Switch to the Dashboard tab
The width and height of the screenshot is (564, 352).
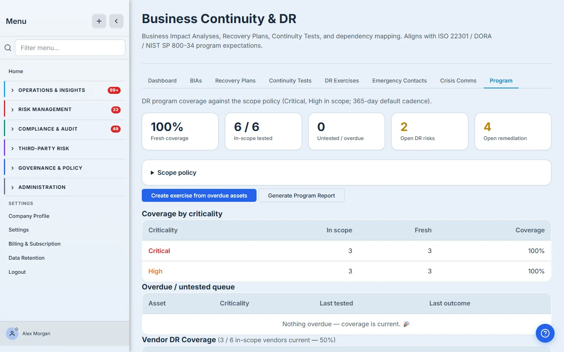coord(162,81)
